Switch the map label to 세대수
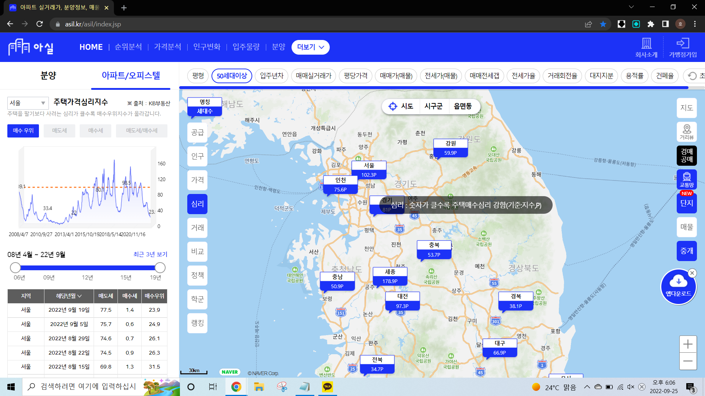Image resolution: width=705 pixels, height=396 pixels. 205,111
